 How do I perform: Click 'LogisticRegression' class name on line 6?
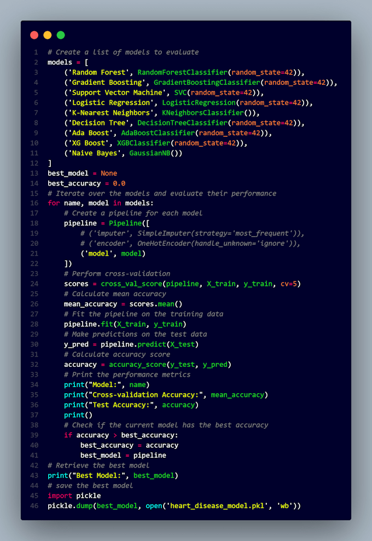(199, 102)
